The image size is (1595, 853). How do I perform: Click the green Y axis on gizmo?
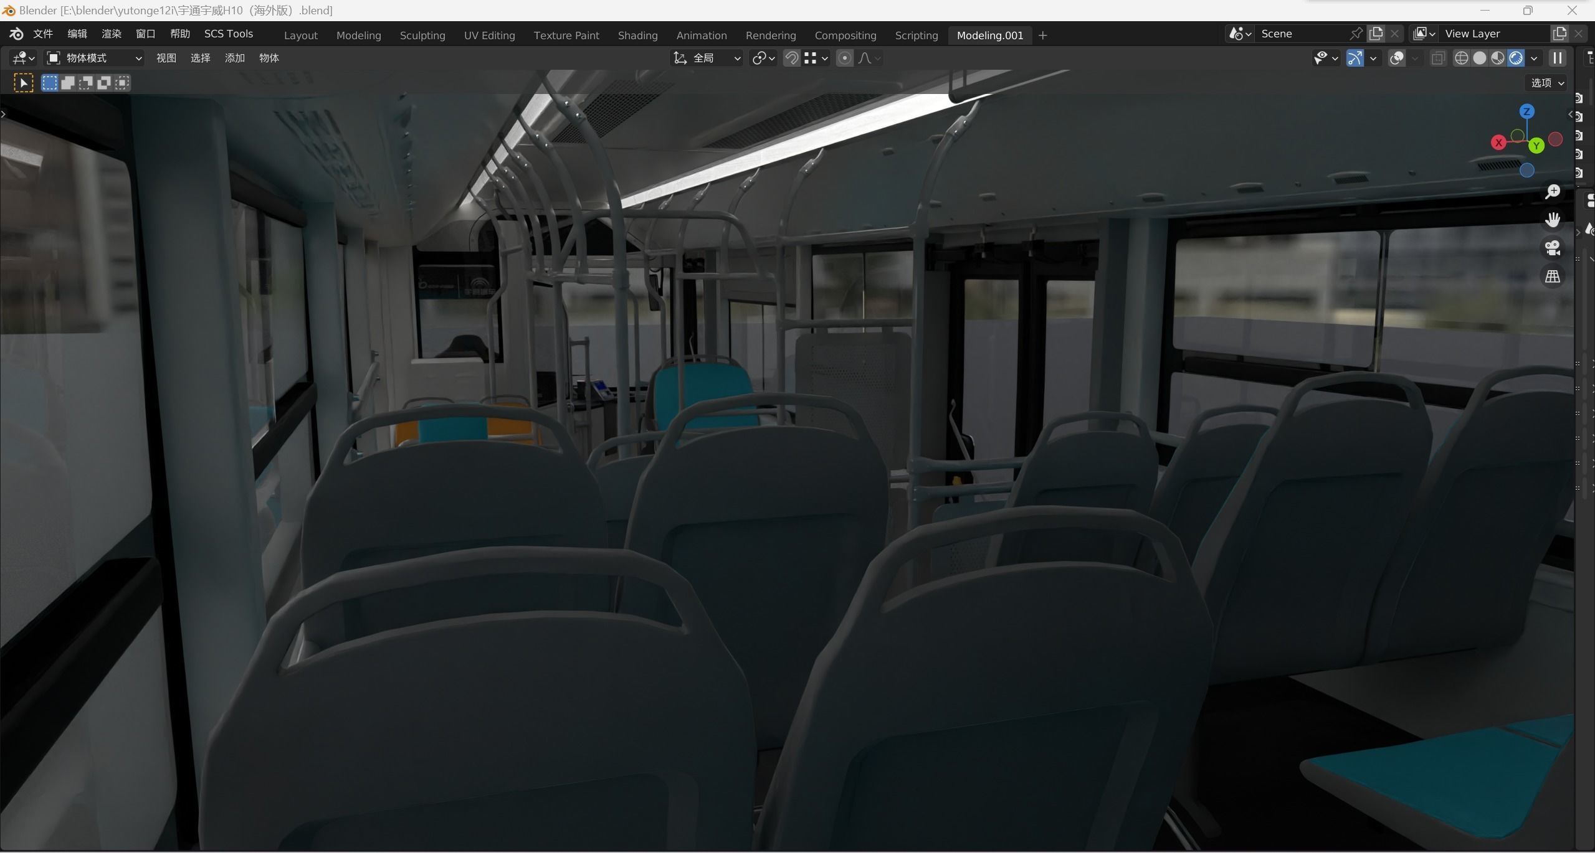tap(1536, 146)
